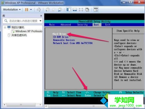Switch to the BIOS Security tab
145x109 pixels.
82,25
